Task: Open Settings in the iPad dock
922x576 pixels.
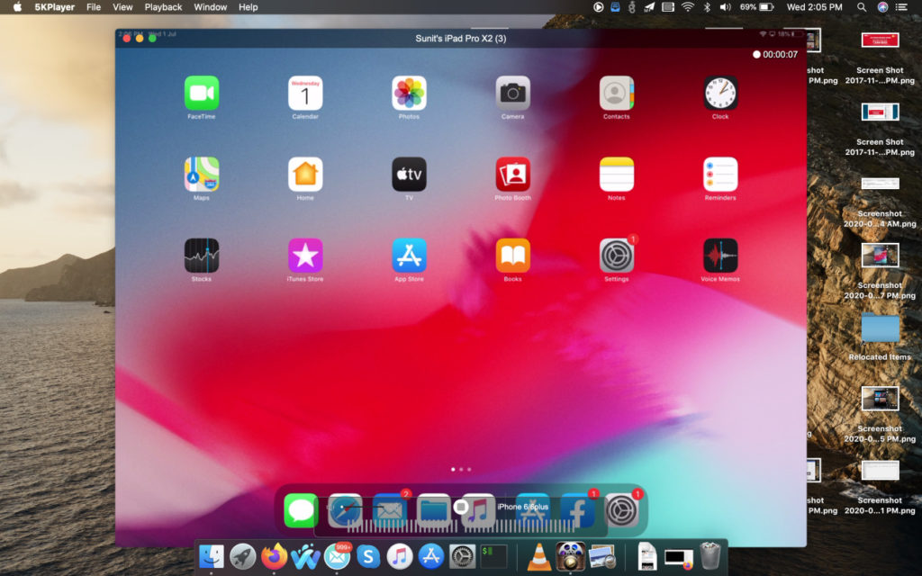Action: tap(621, 510)
